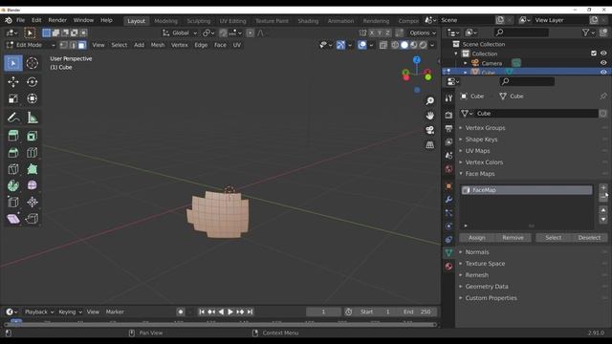Screen dimensions: 612x344
Task: Select the Transform tool
Action: pos(32,98)
